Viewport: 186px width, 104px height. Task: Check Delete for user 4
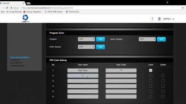pyautogui.click(x=163, y=86)
